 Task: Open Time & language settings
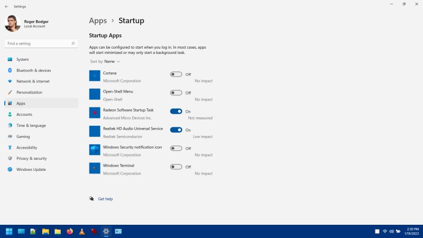tap(41, 125)
